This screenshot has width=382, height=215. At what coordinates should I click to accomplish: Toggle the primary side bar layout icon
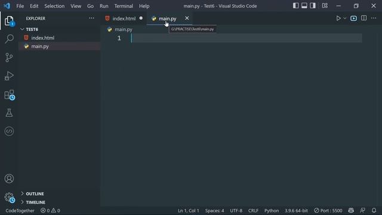[295, 5]
